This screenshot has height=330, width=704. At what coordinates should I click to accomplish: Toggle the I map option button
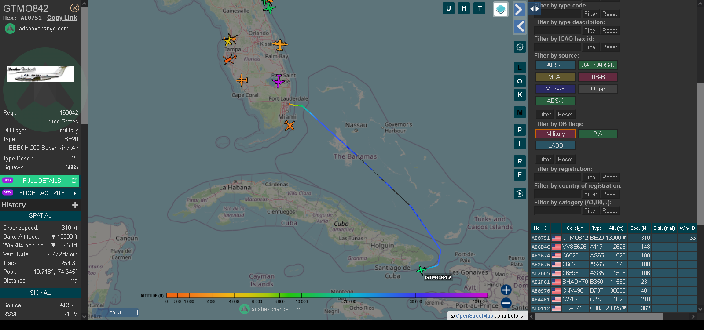(x=520, y=144)
